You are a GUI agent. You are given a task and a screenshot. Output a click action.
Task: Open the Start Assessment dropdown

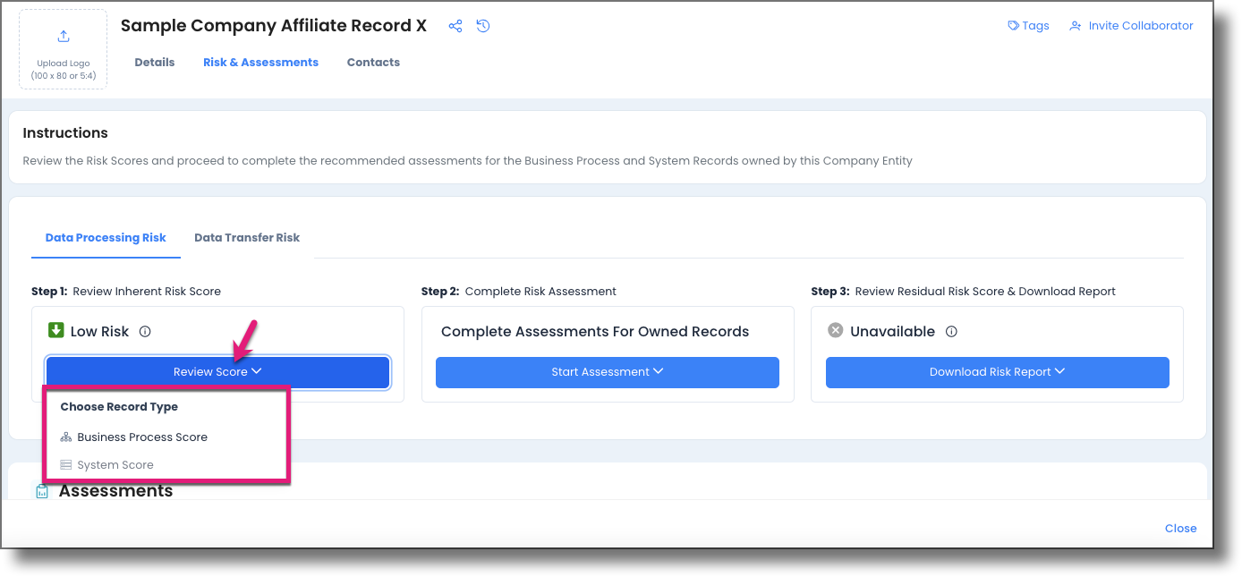(608, 372)
